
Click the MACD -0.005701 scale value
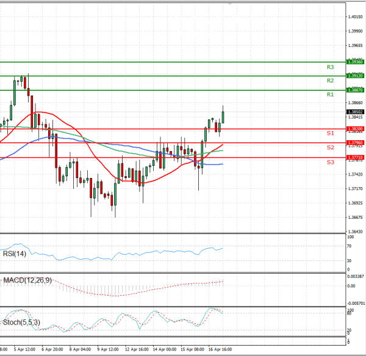point(356,304)
